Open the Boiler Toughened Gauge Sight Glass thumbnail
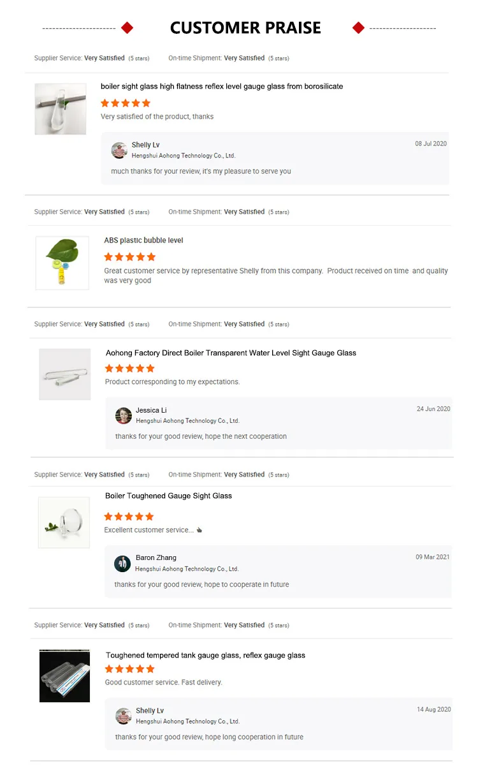 click(64, 522)
